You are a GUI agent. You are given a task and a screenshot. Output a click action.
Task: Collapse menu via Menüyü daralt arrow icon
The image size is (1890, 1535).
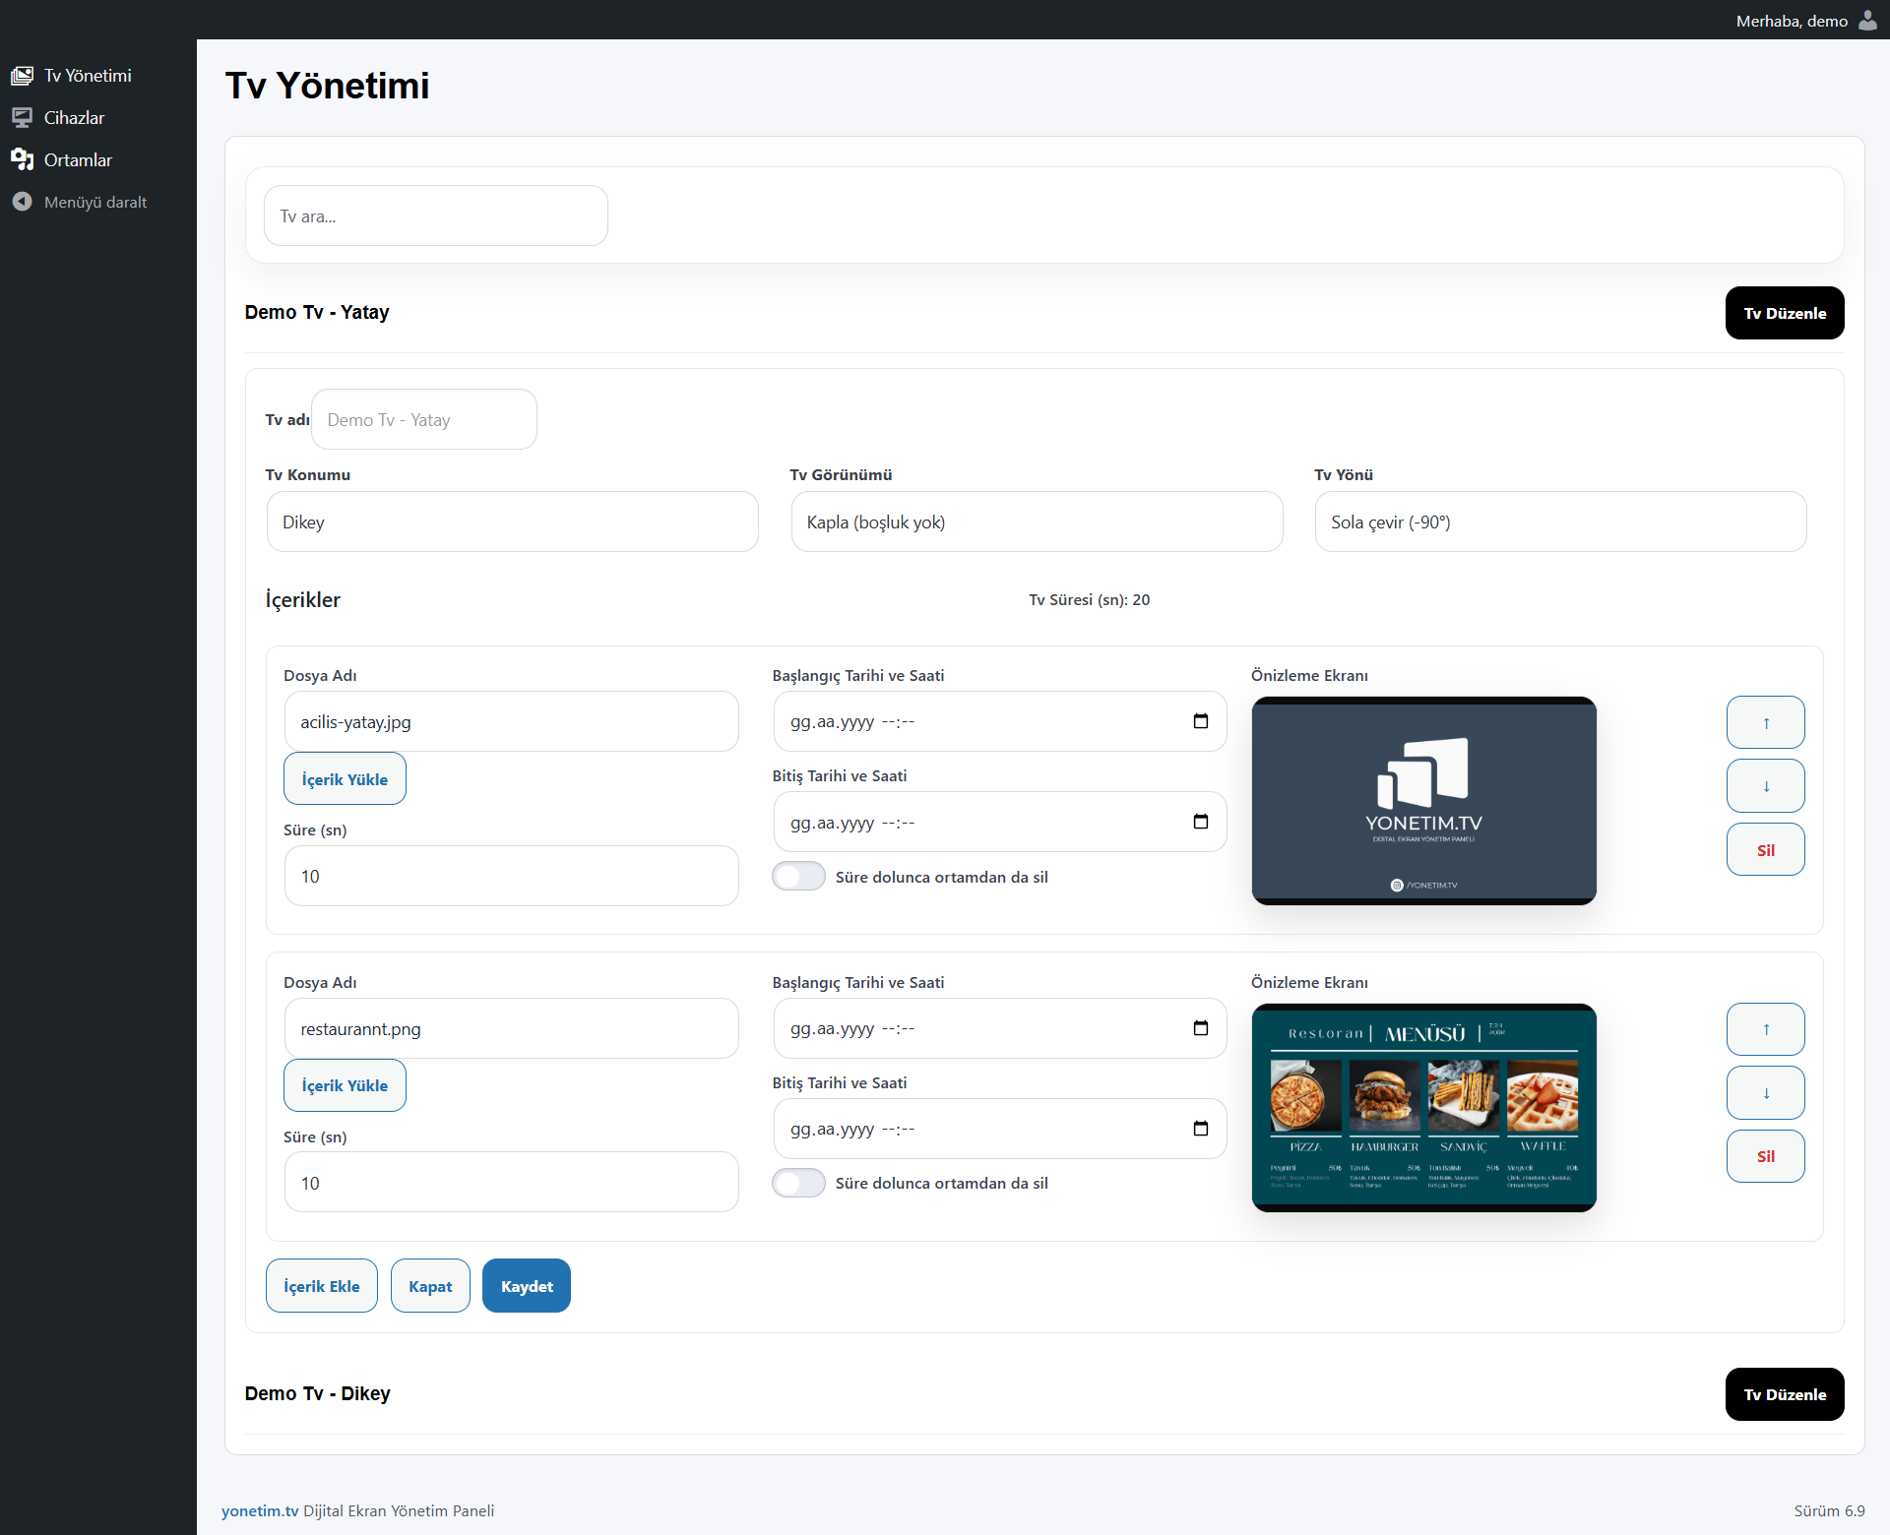coord(22,202)
